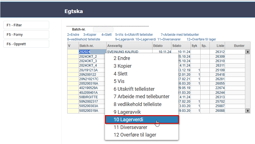Select batch 40J200401A row
Image resolution: width=255 pixels, height=144 pixels.
[x=92, y=93]
